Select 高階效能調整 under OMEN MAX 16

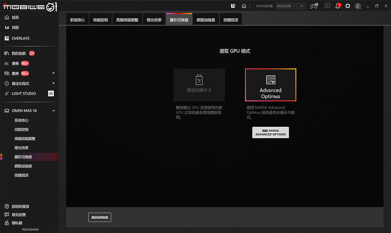[x=25, y=139]
